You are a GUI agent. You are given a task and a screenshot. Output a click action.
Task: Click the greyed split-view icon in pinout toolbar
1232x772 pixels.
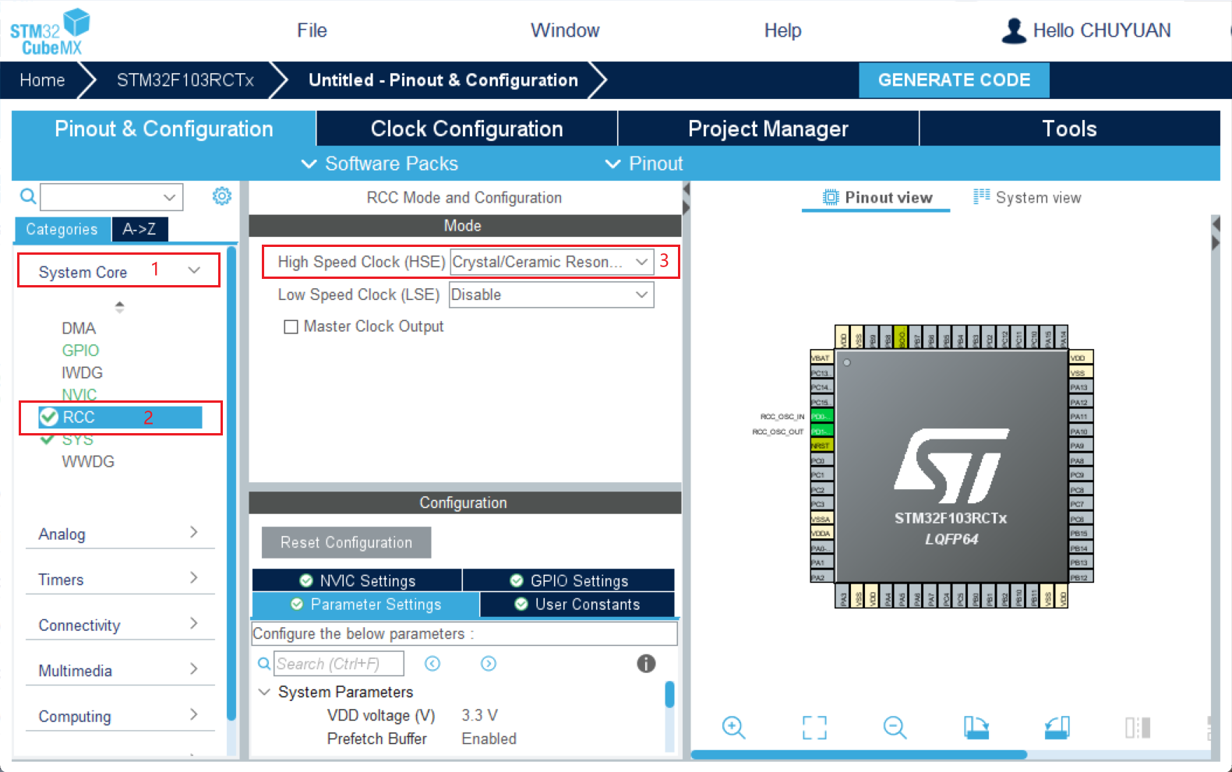coord(1138,728)
